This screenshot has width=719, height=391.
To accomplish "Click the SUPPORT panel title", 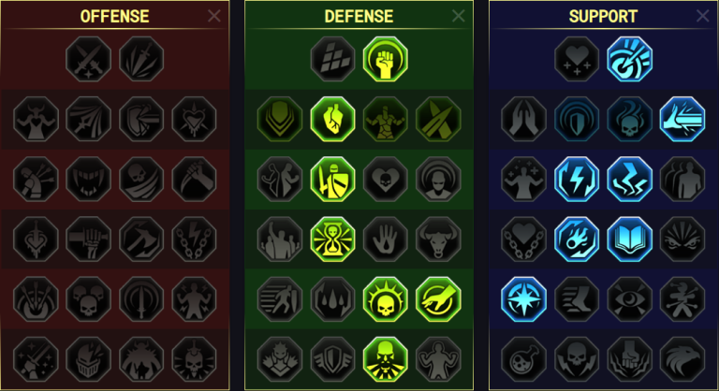I will click(x=603, y=17).
